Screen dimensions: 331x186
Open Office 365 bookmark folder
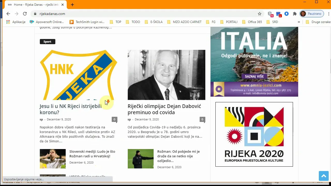coord(252,22)
